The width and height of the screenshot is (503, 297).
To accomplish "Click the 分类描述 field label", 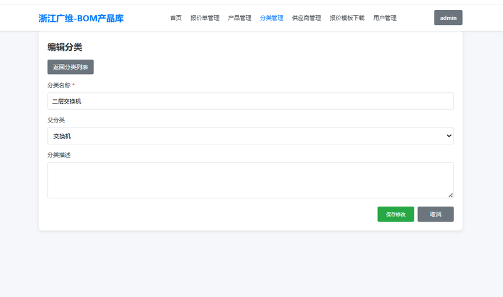I will click(59, 155).
